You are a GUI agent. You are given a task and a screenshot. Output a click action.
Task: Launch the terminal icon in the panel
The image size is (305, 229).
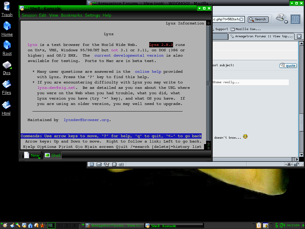click(x=24, y=225)
